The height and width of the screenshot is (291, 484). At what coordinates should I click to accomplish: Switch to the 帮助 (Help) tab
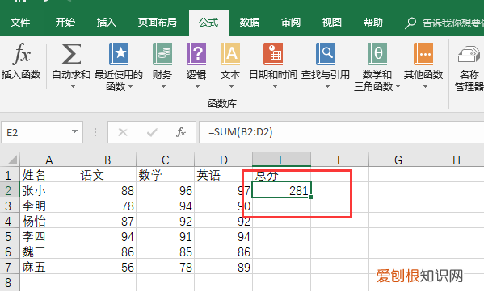372,23
